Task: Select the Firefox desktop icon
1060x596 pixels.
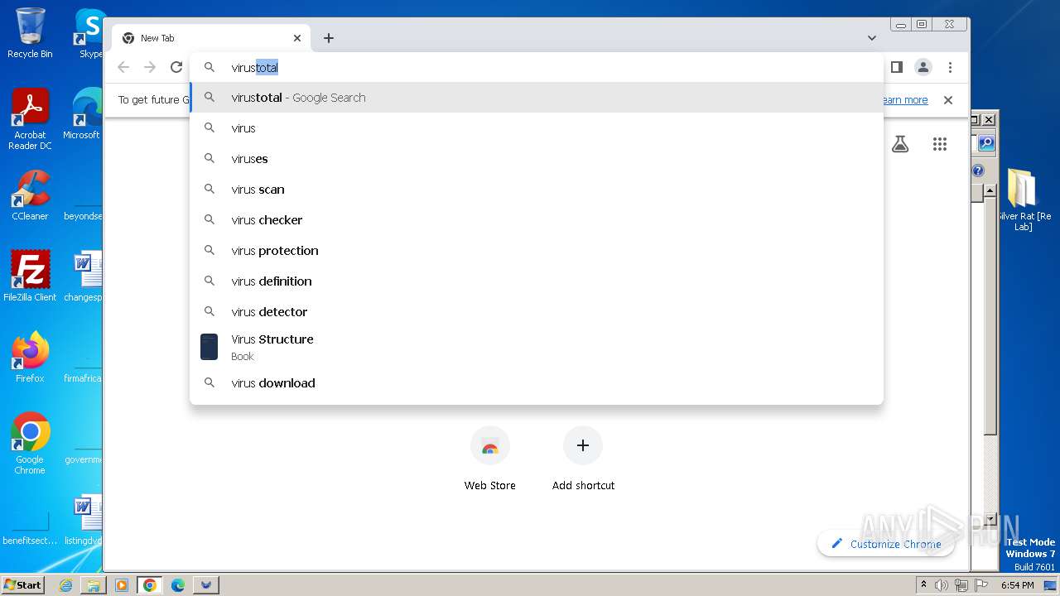Action: point(30,357)
